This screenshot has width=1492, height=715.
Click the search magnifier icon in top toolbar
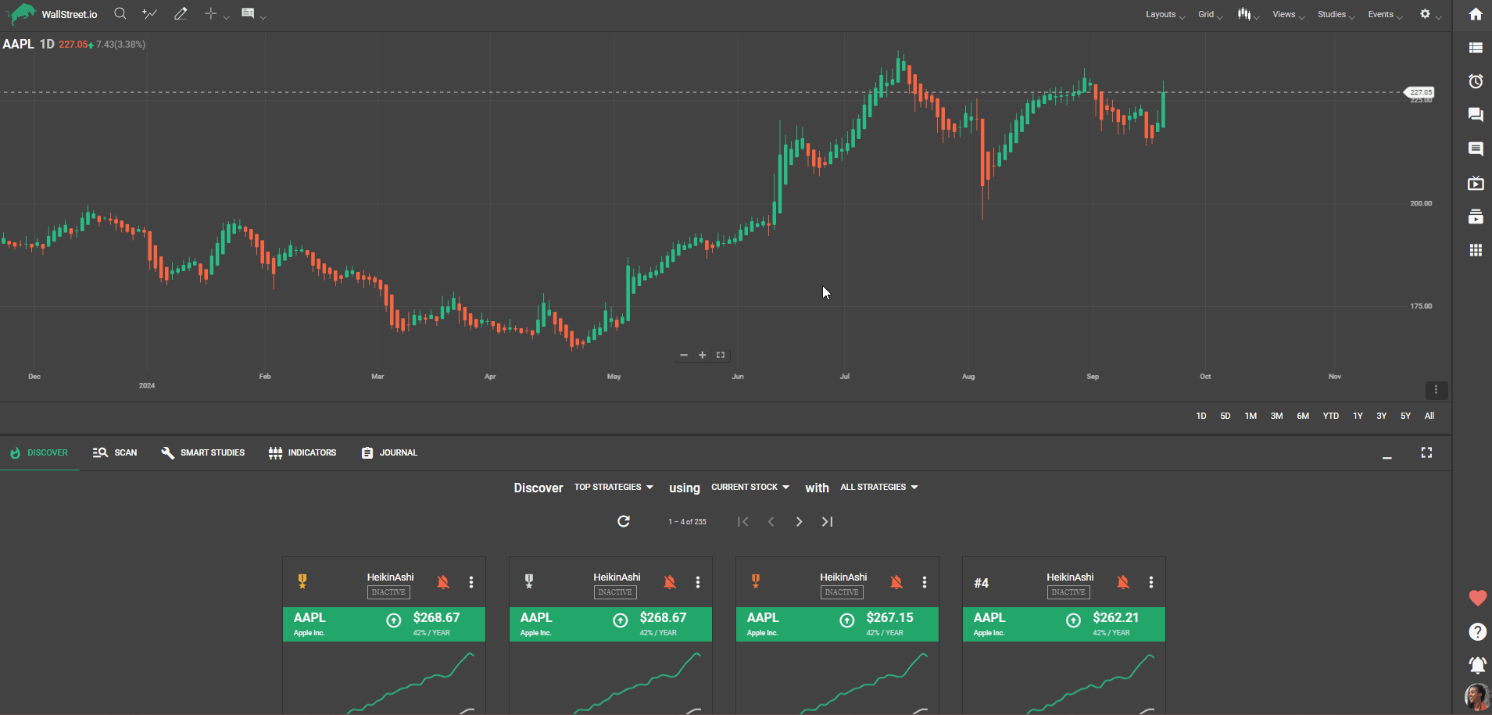coord(120,14)
